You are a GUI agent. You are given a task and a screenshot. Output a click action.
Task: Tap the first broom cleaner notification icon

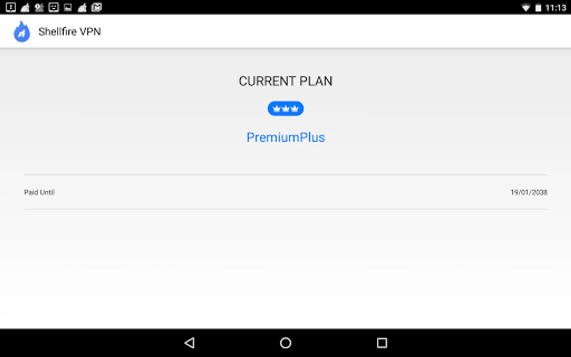point(25,7)
